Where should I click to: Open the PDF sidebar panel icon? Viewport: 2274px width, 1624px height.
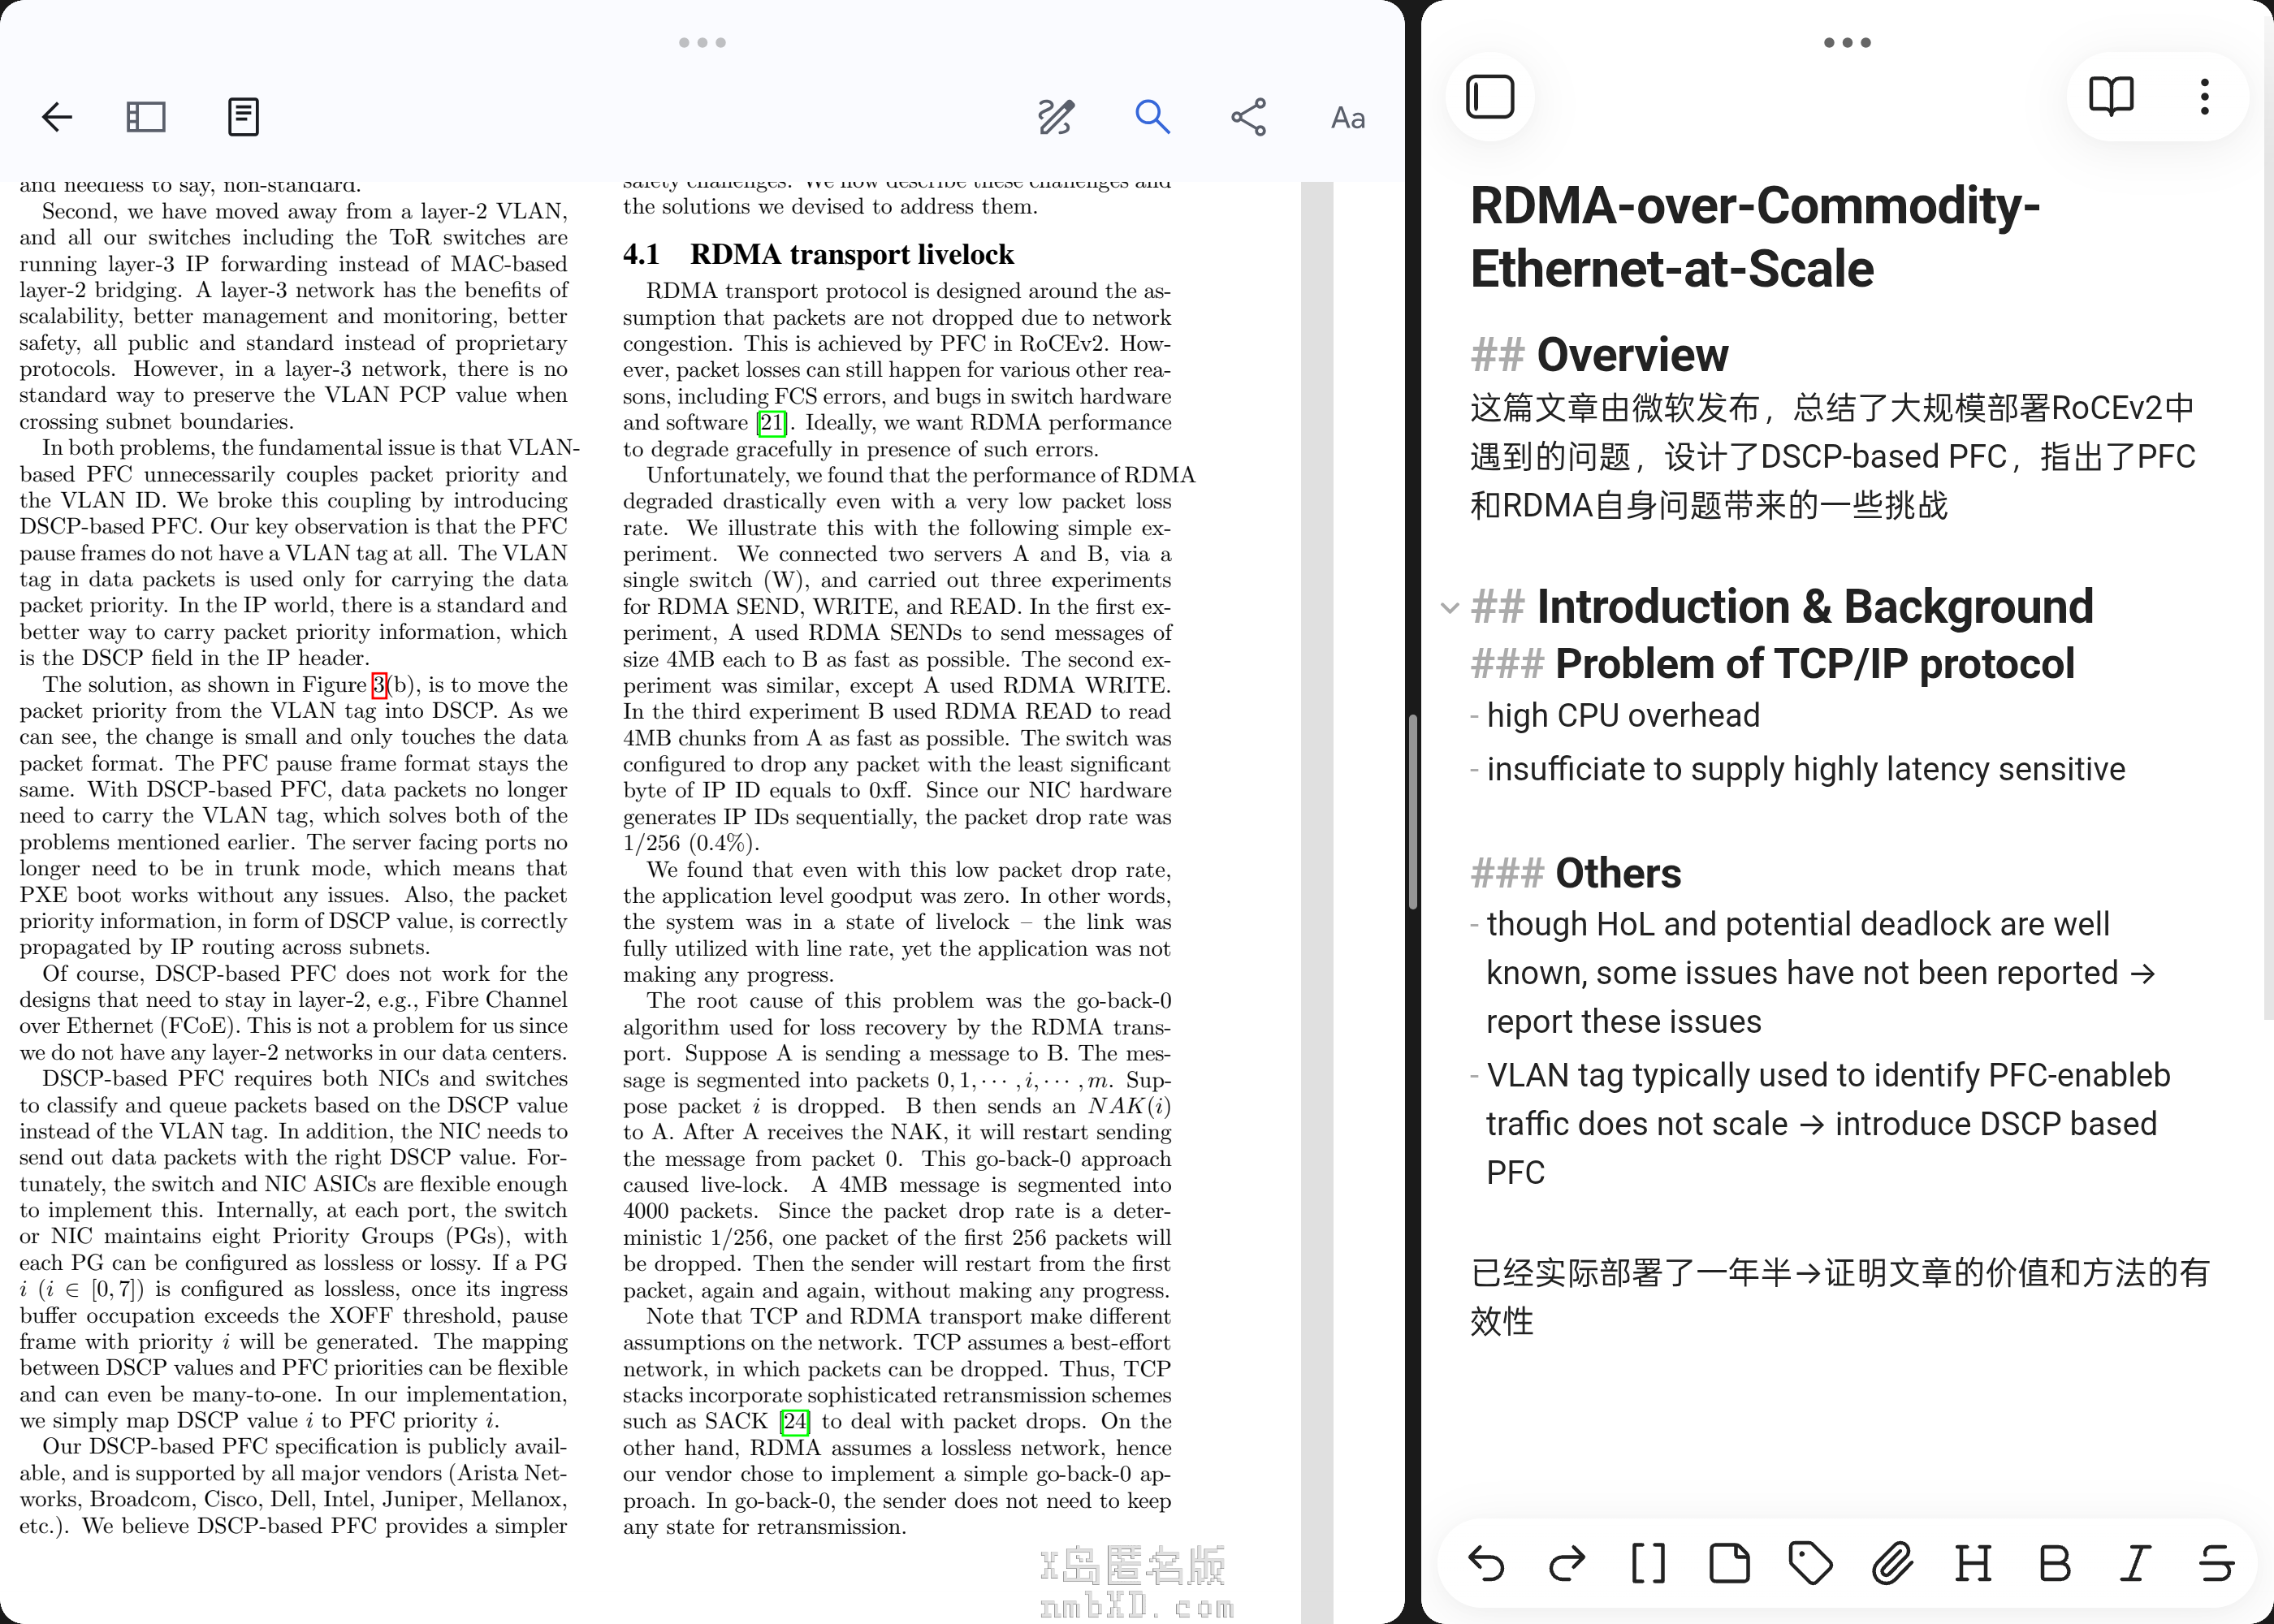(146, 117)
